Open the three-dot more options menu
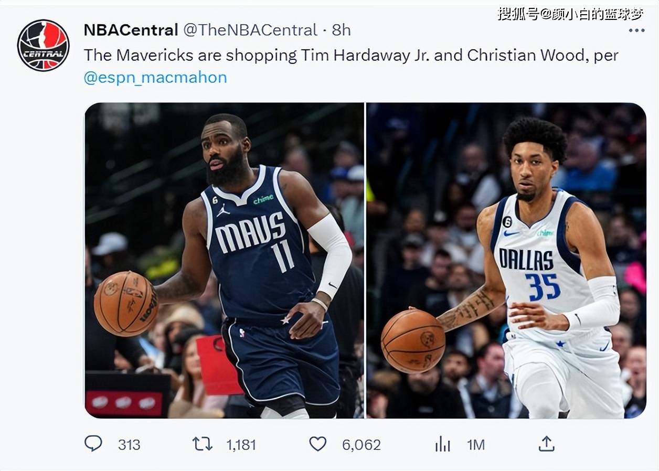The height and width of the screenshot is (471, 659). coord(636,30)
